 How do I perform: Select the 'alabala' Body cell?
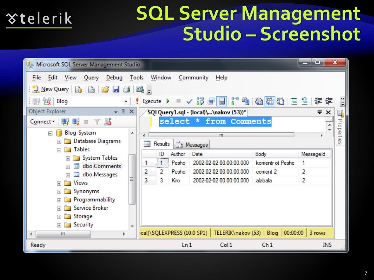[x=275, y=180]
